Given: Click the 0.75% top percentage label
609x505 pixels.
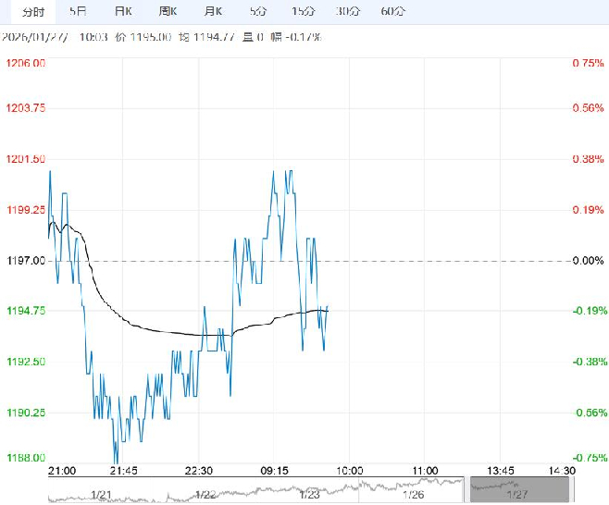Looking at the screenshot, I should click(x=588, y=63).
